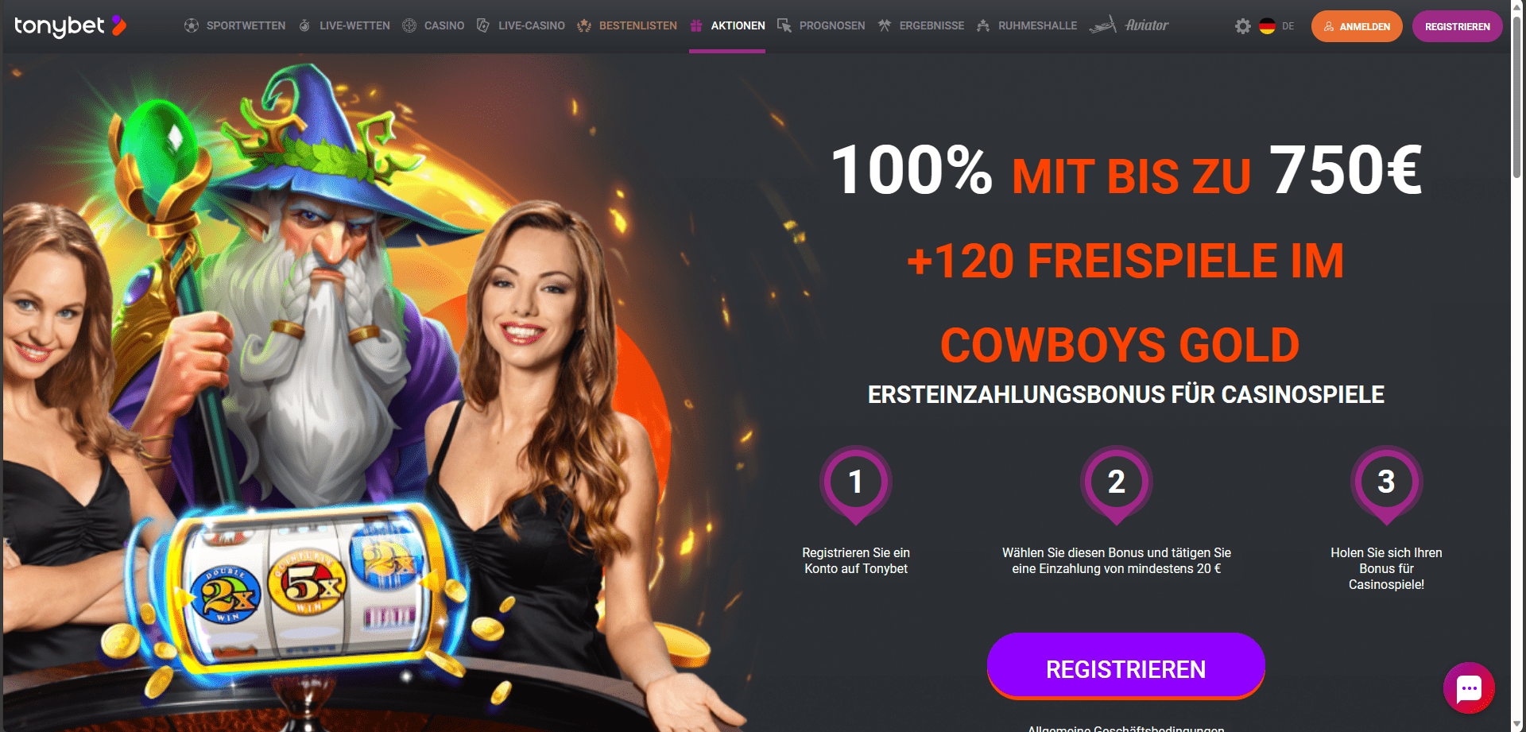Click the Live-Casino cards icon
The height and width of the screenshot is (732, 1526).
483,25
